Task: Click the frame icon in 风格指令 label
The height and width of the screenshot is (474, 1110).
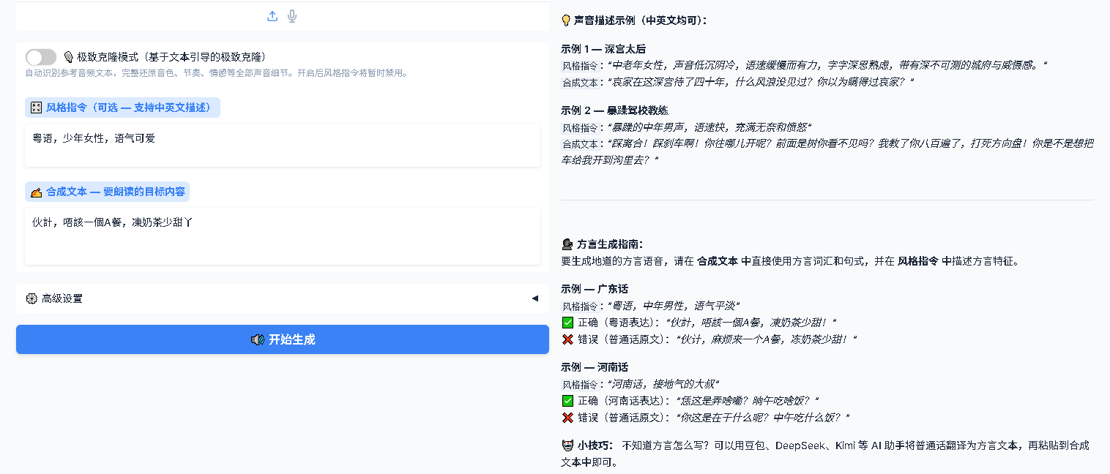Action: 37,108
